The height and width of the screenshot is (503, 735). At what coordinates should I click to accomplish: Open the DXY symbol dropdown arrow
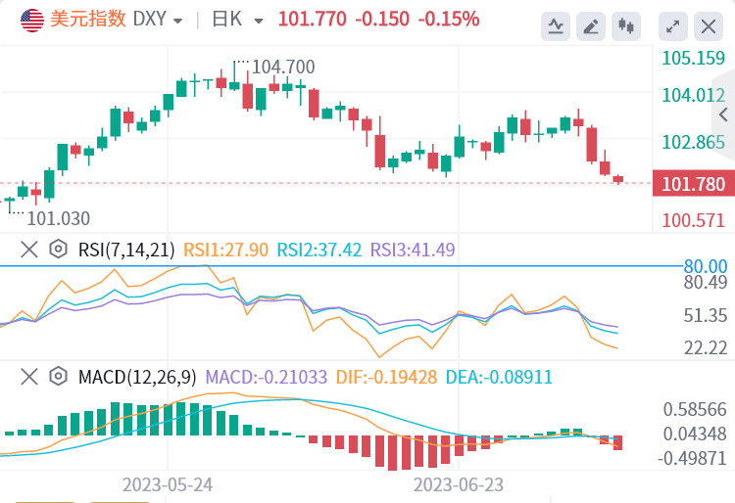177,22
